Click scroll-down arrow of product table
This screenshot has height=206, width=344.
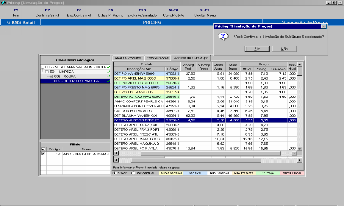click(x=300, y=149)
